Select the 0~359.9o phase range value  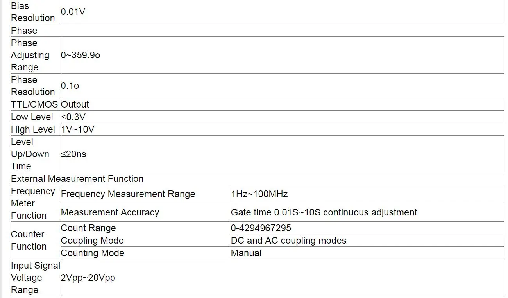pyautogui.click(x=80, y=55)
